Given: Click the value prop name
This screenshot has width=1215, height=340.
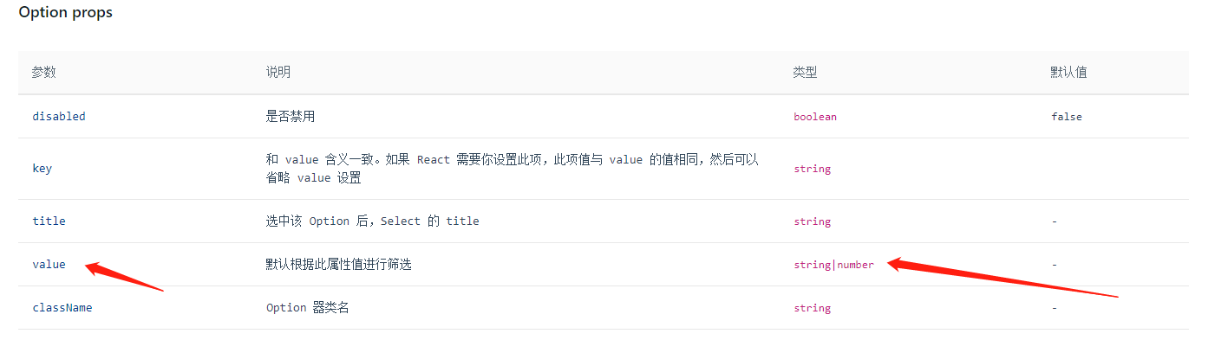Looking at the screenshot, I should [x=49, y=264].
